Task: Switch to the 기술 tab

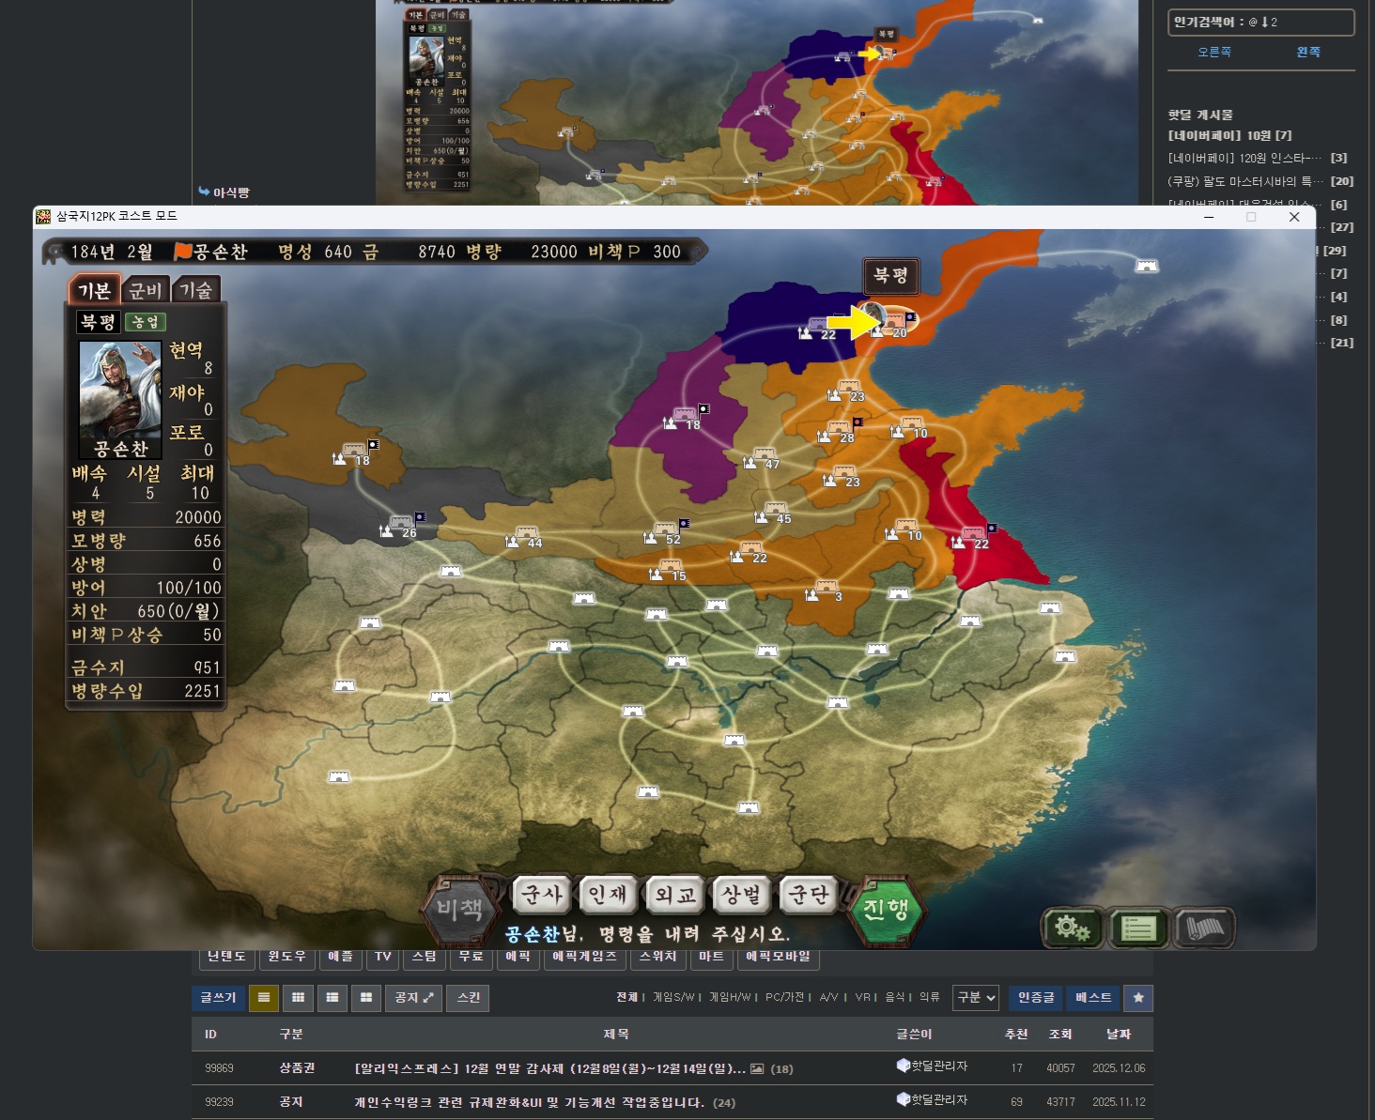Action: 195,290
